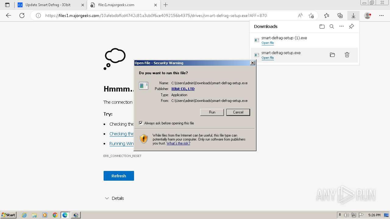Toggle the Downloads toolbar icon
Viewport: 390px width, 219px height.
(x=353, y=16)
